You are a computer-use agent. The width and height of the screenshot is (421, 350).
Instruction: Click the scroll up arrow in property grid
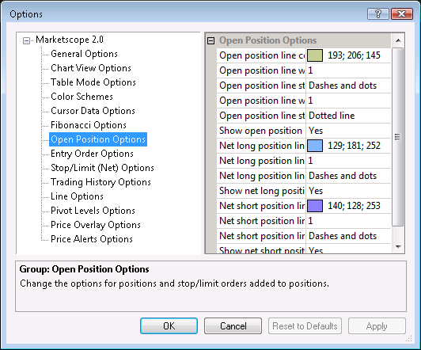[398, 40]
